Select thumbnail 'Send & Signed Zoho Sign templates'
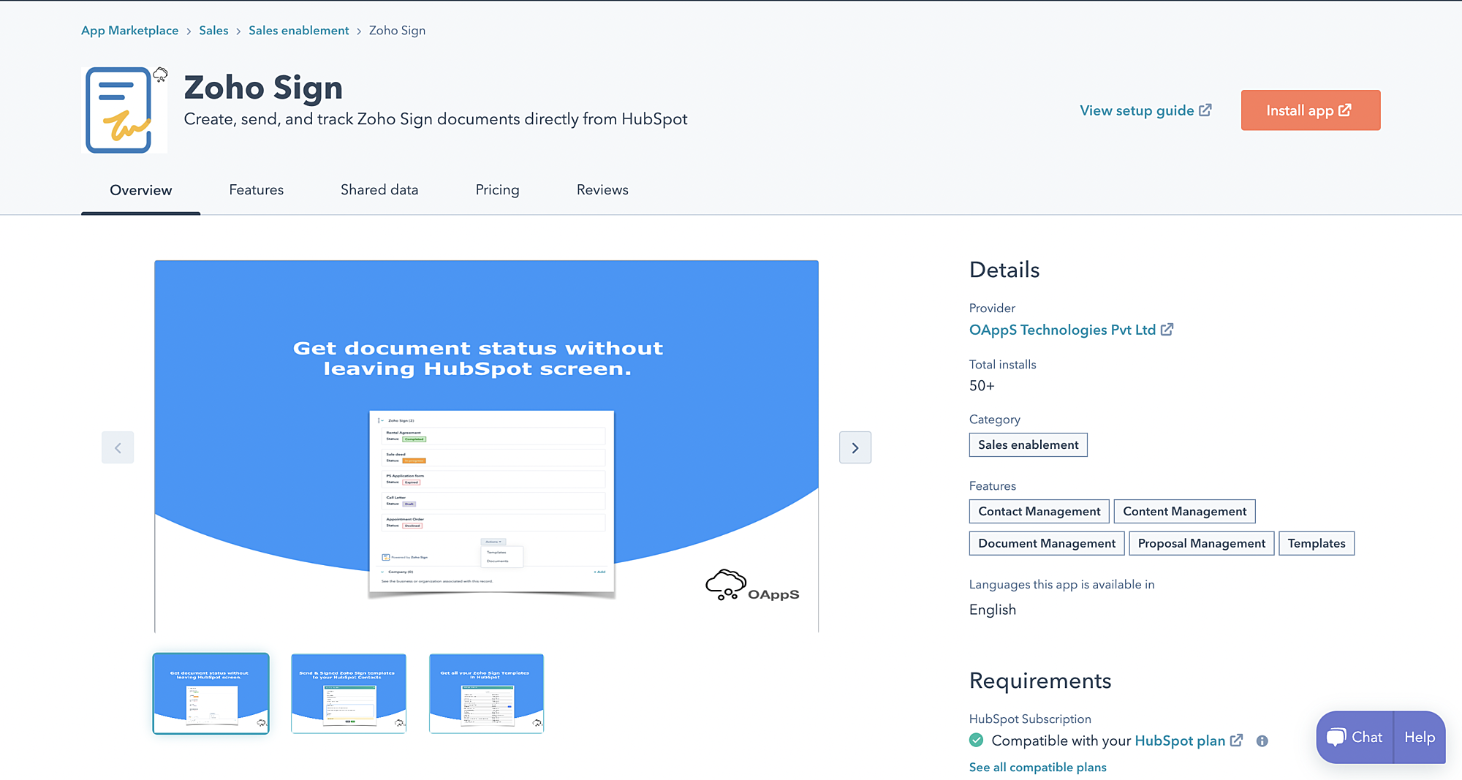 coord(349,694)
